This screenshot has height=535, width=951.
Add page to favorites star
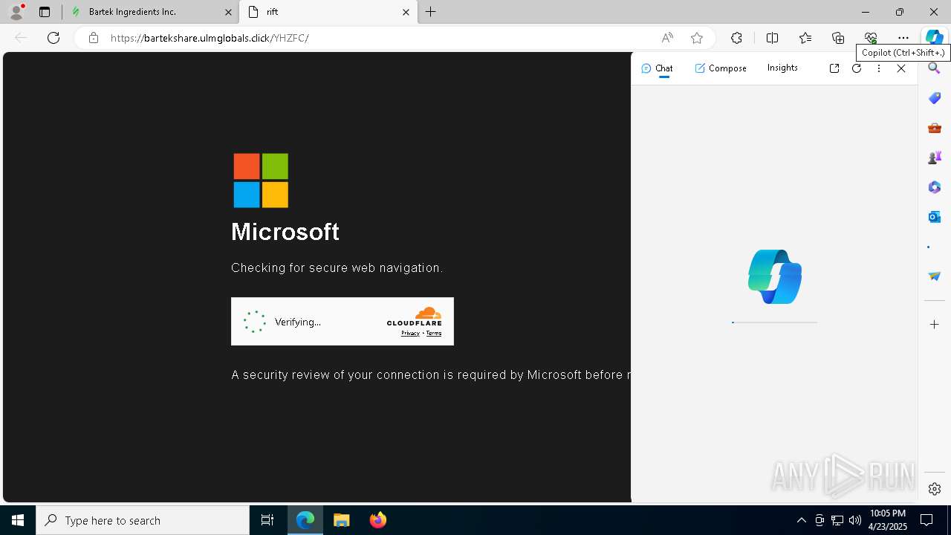click(697, 38)
